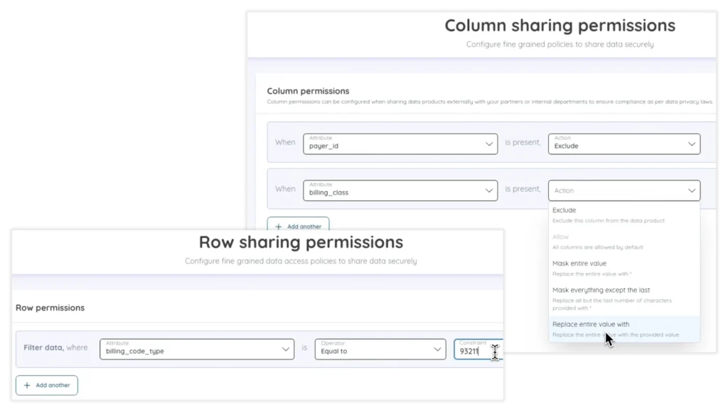The width and height of the screenshot is (728, 412).
Task: Click the chevron arrow on Equal to operator
Action: pyautogui.click(x=437, y=349)
